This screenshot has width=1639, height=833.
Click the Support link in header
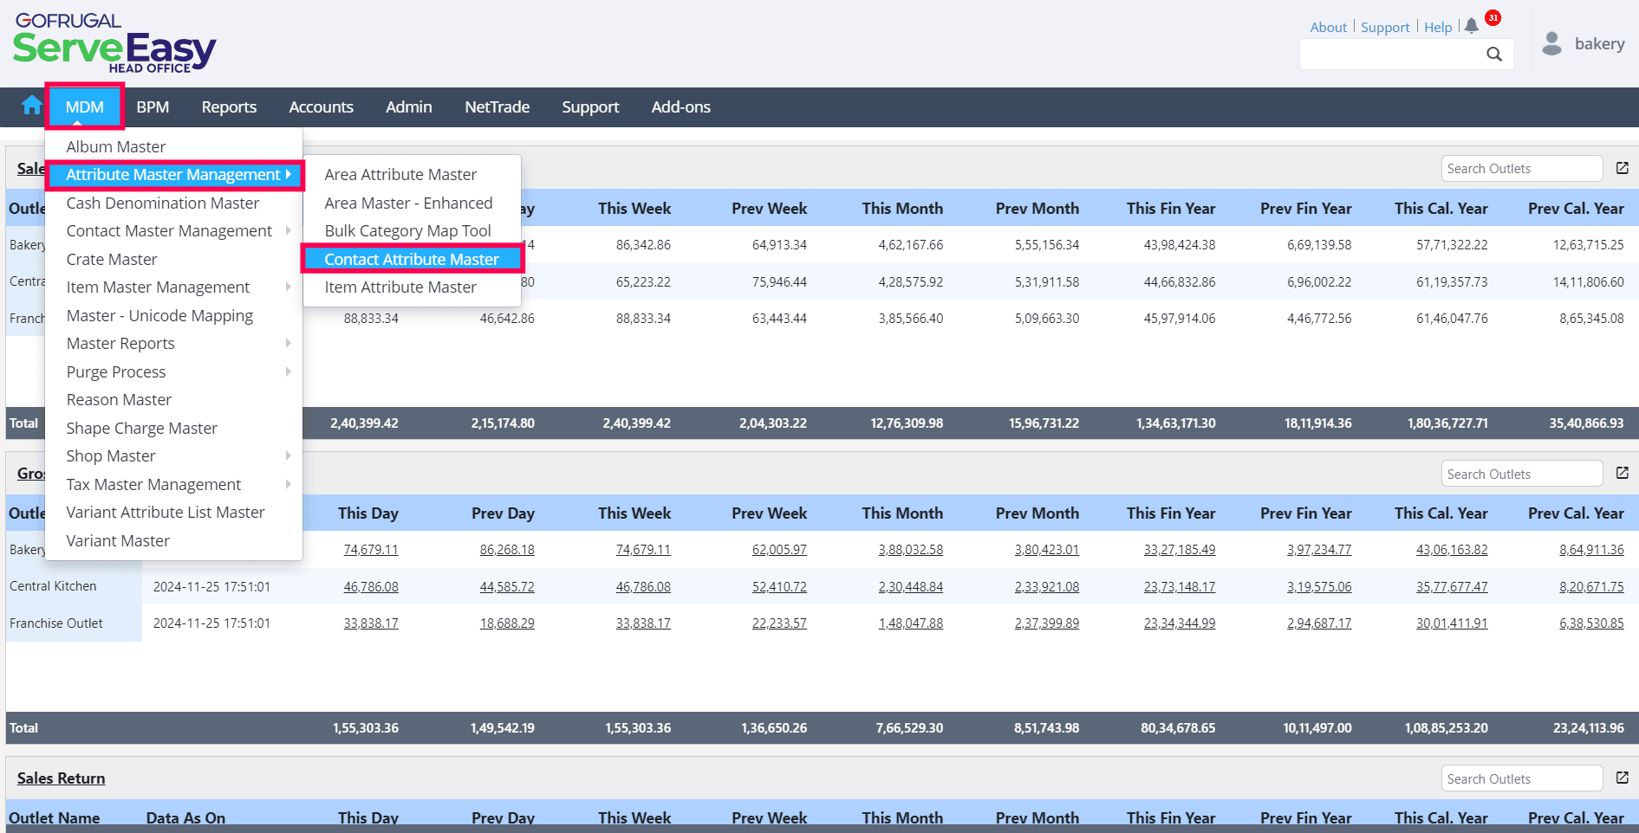click(1385, 28)
